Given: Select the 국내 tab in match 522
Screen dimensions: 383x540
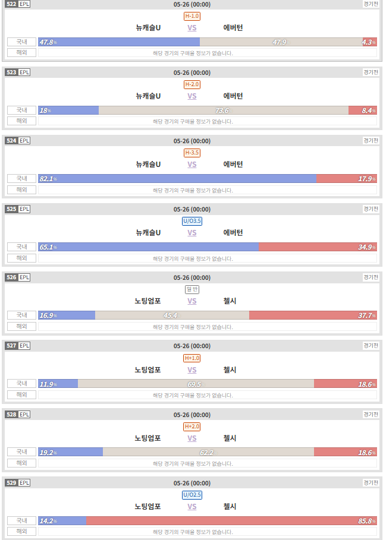Looking at the screenshot, I should (x=22, y=42).
